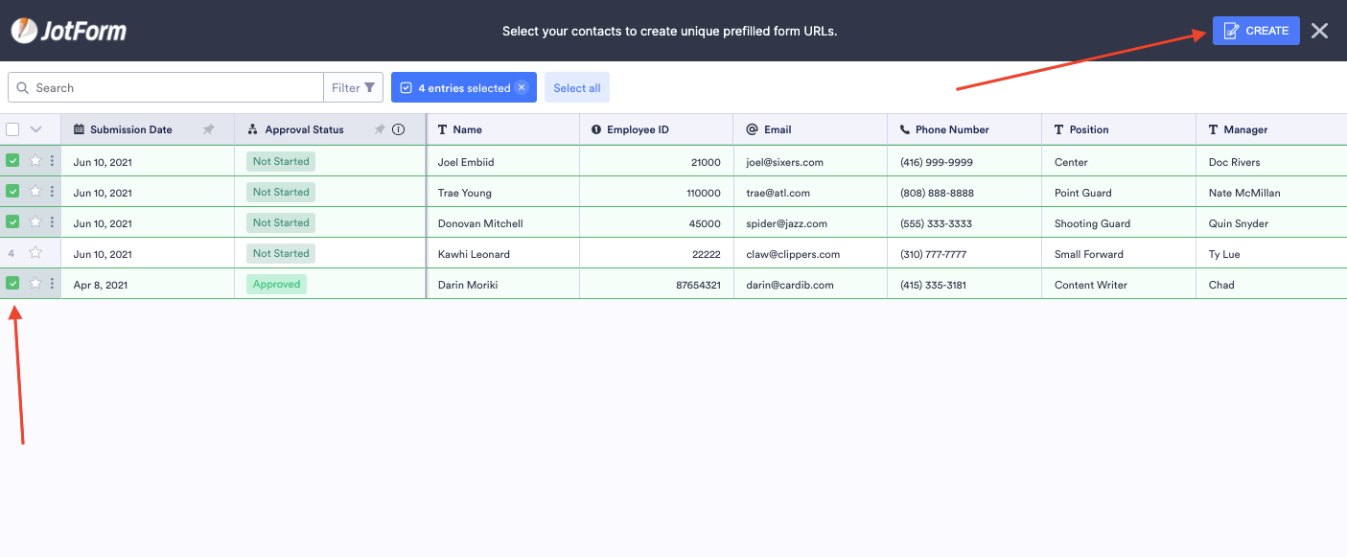The image size is (1347, 557).
Task: Click email trae@atl.com
Action: [x=778, y=193]
